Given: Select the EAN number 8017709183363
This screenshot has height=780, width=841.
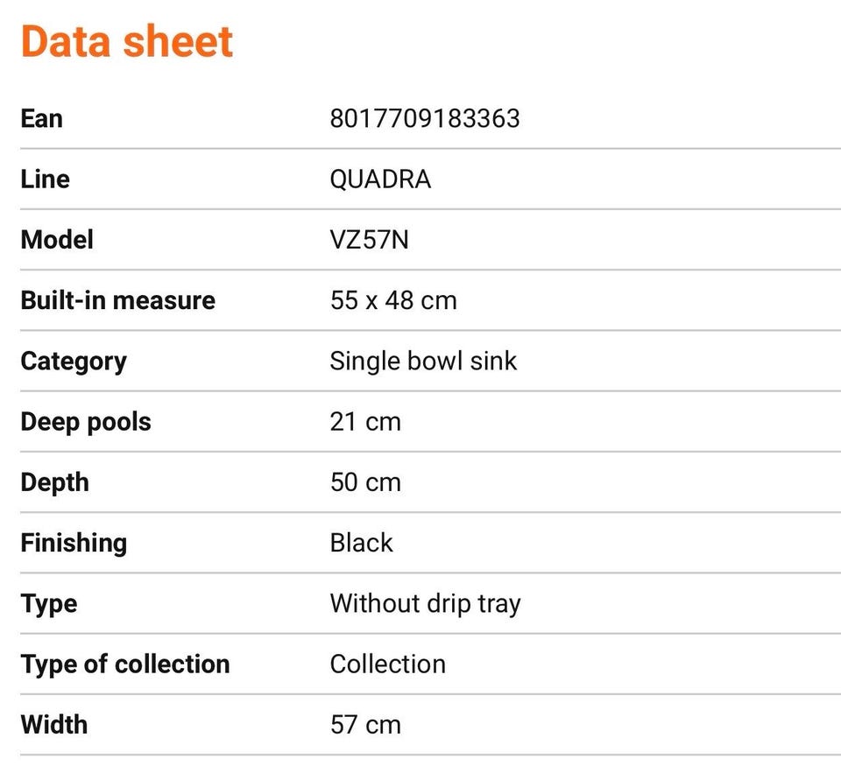Looking at the screenshot, I should 425,118.
